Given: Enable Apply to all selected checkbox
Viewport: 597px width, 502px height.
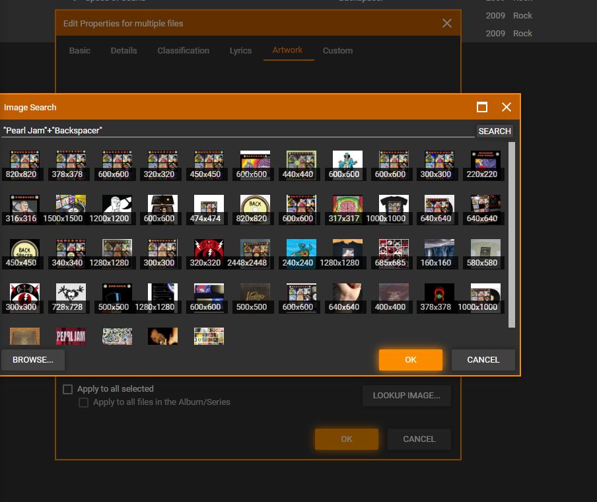Looking at the screenshot, I should [x=67, y=389].
